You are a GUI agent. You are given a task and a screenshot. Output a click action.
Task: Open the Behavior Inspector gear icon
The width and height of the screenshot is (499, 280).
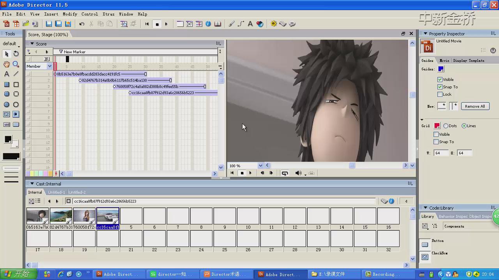pos(274,24)
